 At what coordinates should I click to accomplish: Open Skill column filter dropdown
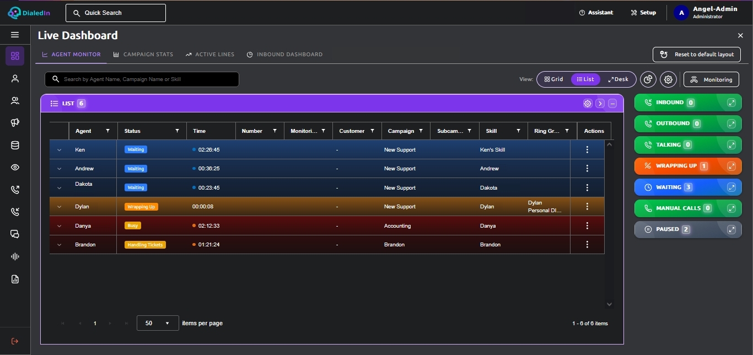[x=519, y=131]
